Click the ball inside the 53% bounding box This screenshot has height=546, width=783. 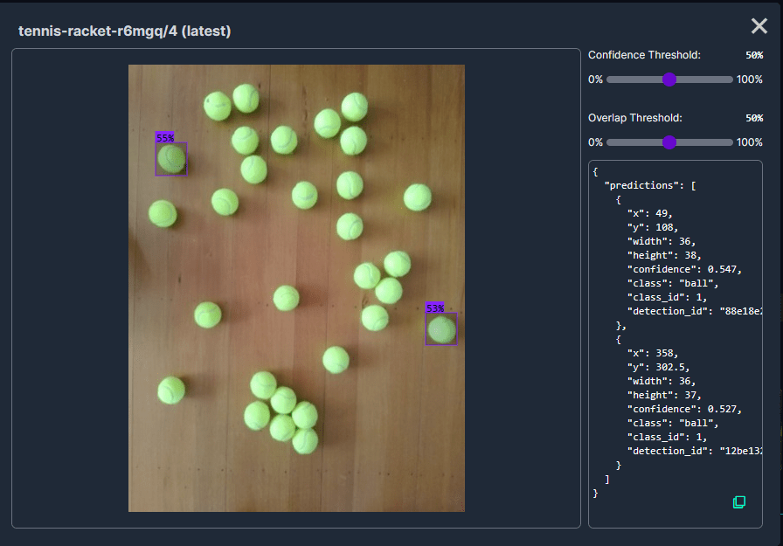[x=441, y=329]
